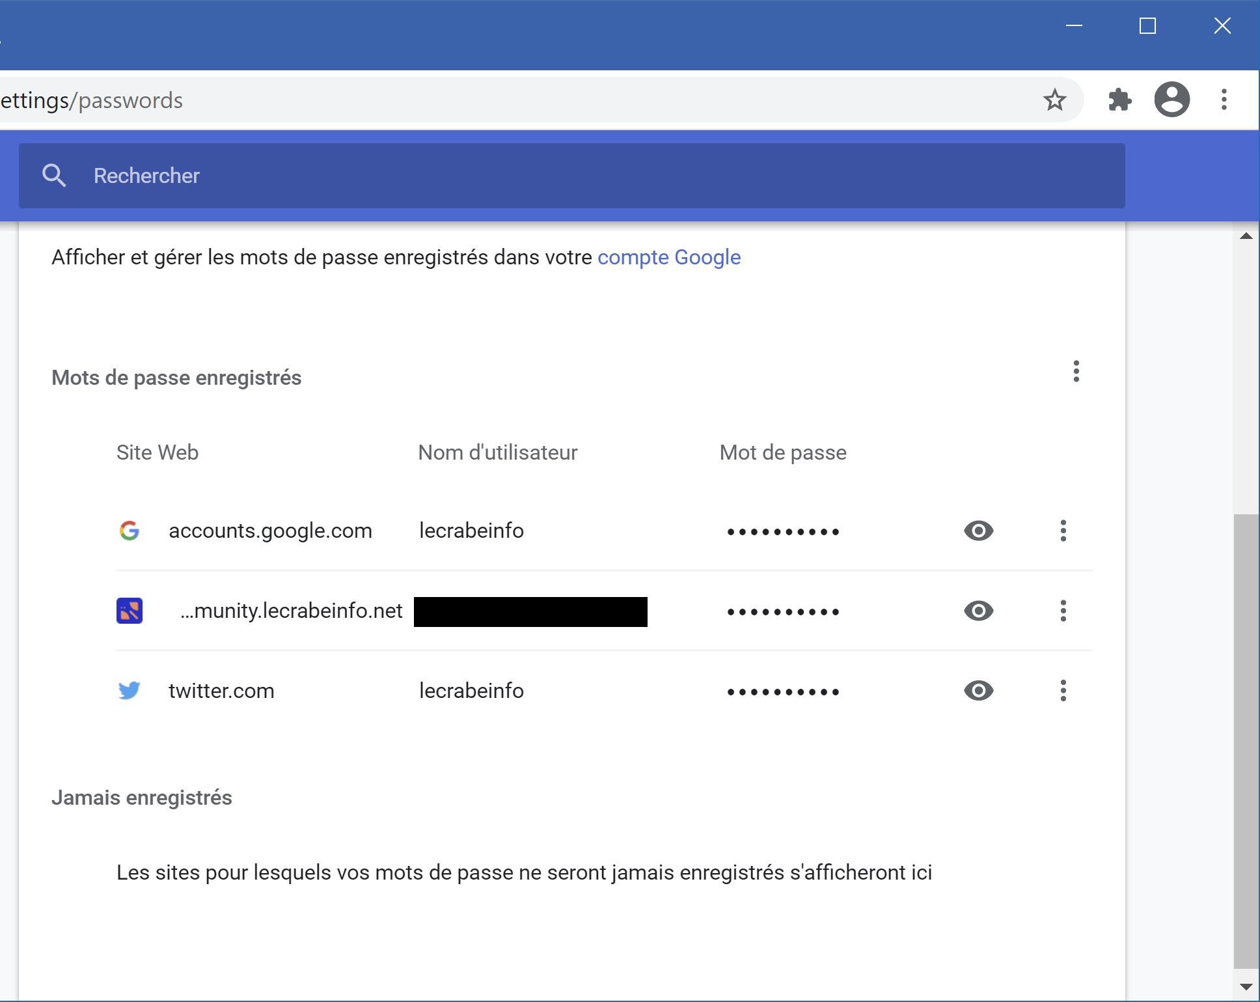This screenshot has height=1002, width=1260.
Task: Open the compte Google link
Action: pyautogui.click(x=669, y=257)
